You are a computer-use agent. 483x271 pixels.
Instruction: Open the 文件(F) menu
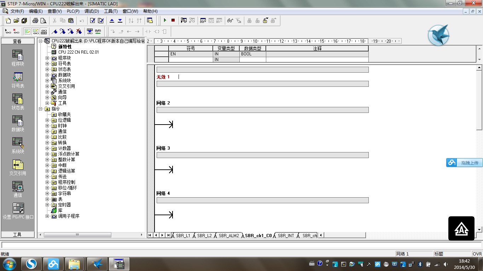[x=17, y=11]
